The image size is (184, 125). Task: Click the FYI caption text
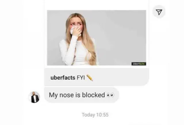[x=81, y=78]
